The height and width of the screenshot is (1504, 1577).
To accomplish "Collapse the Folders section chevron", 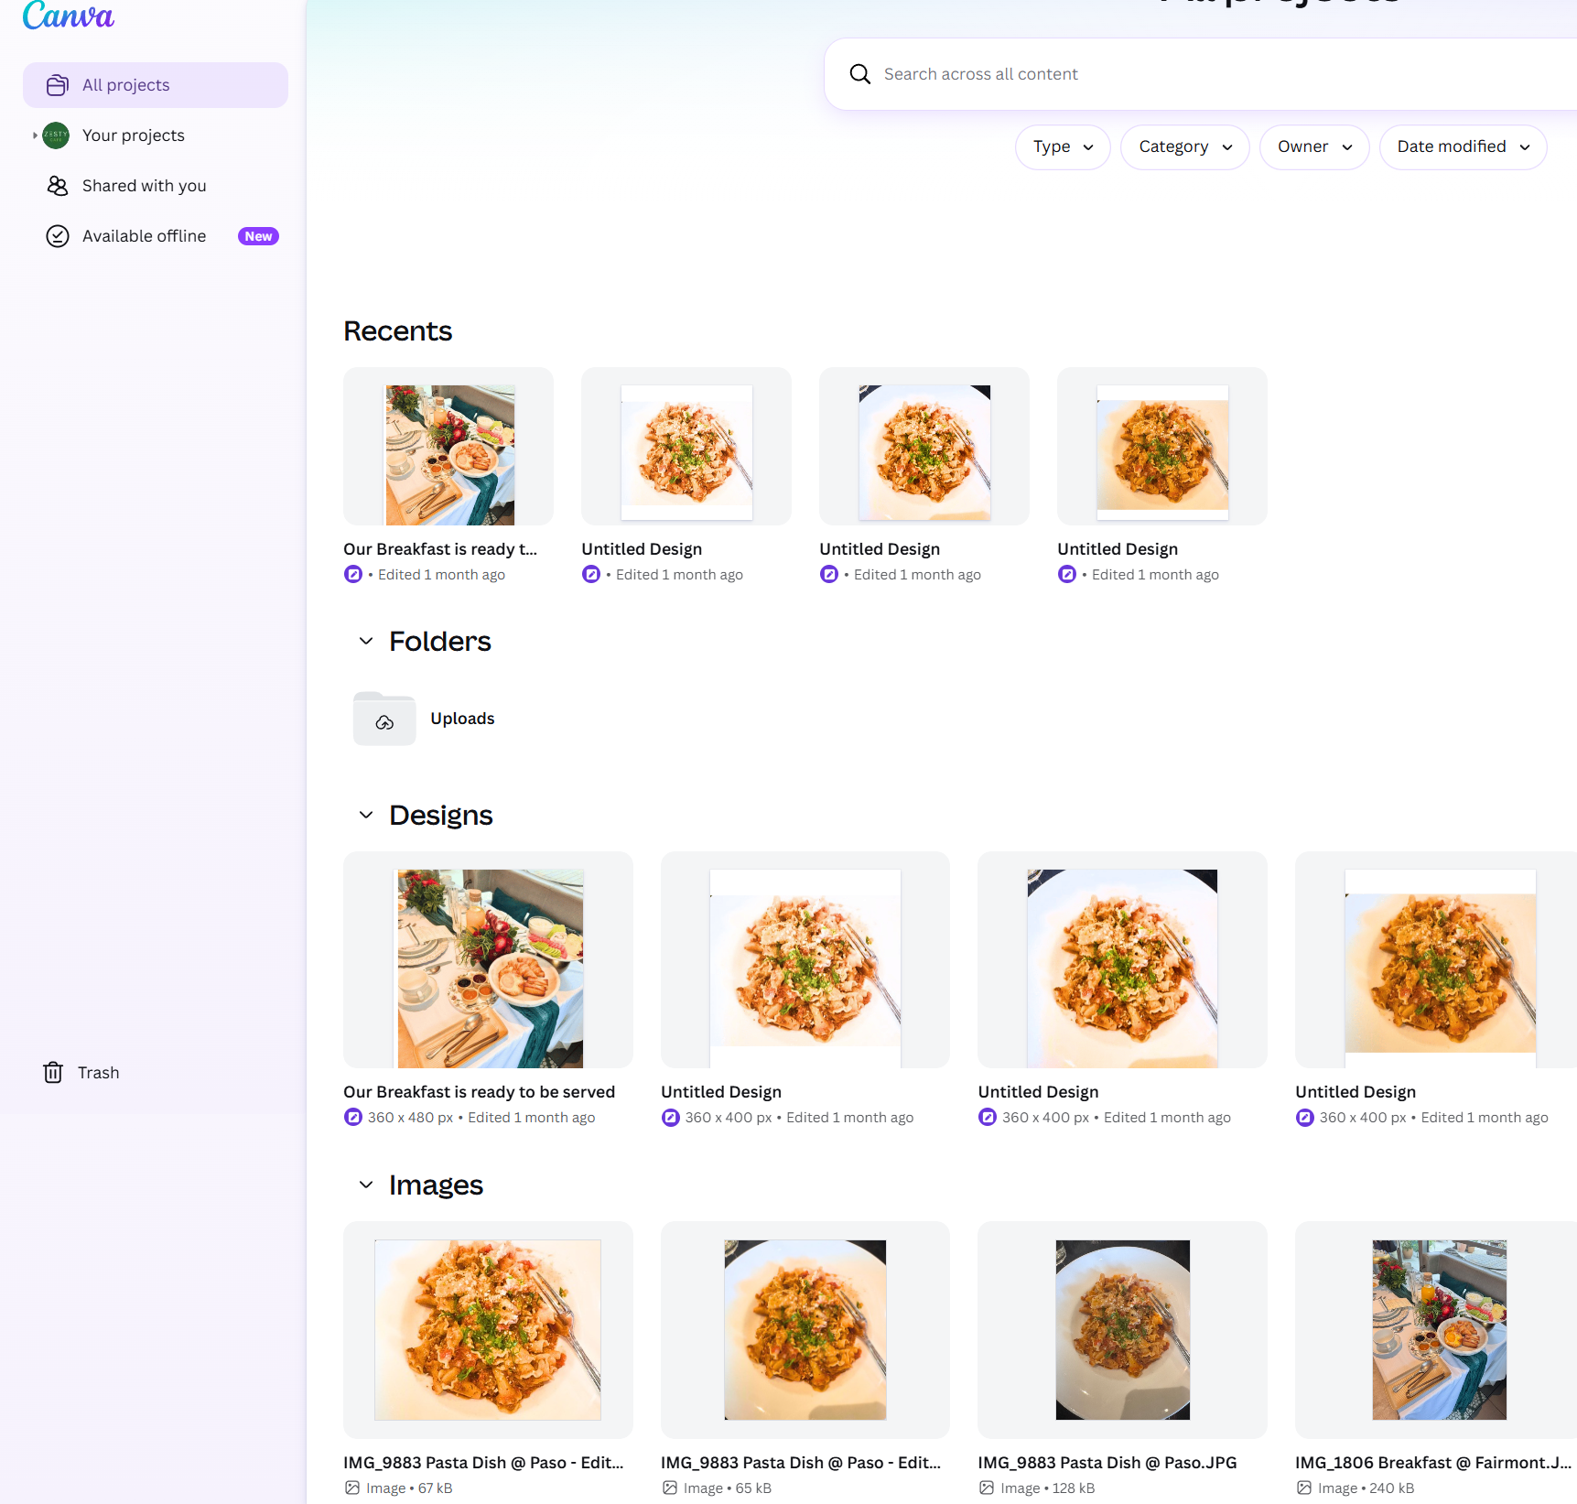I will (x=366, y=641).
